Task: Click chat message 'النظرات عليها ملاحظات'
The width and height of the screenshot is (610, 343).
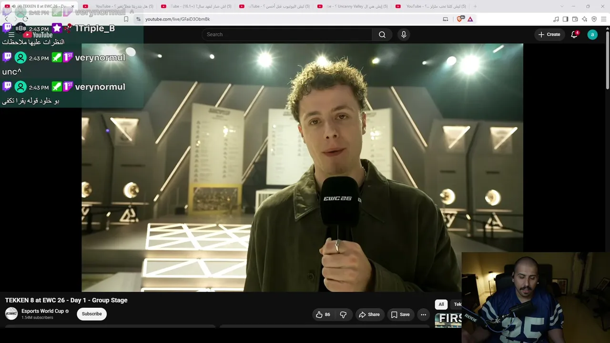Action: tap(33, 42)
